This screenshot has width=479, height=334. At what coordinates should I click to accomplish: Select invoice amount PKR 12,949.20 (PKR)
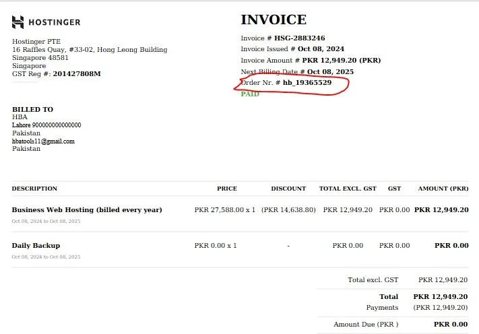341,60
